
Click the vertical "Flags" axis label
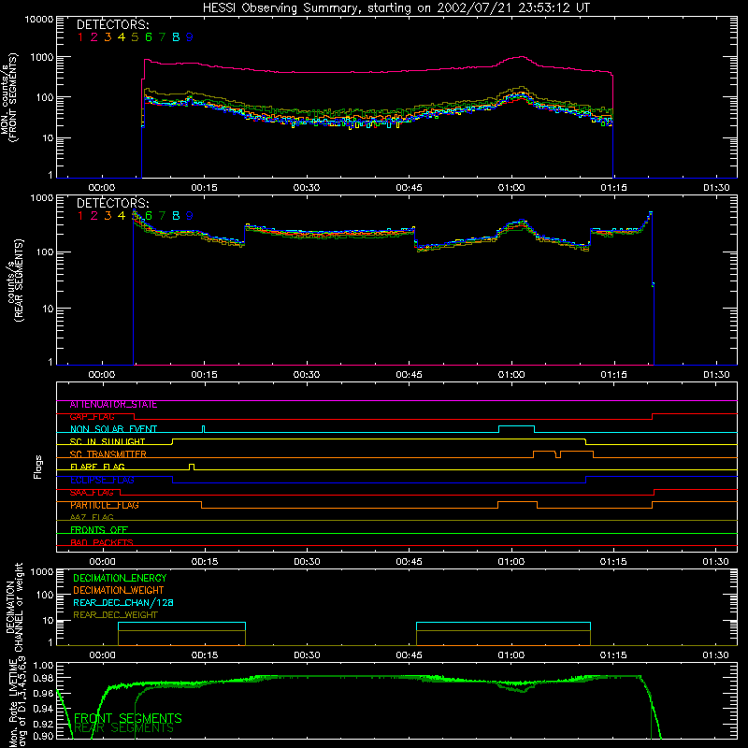click(x=37, y=467)
